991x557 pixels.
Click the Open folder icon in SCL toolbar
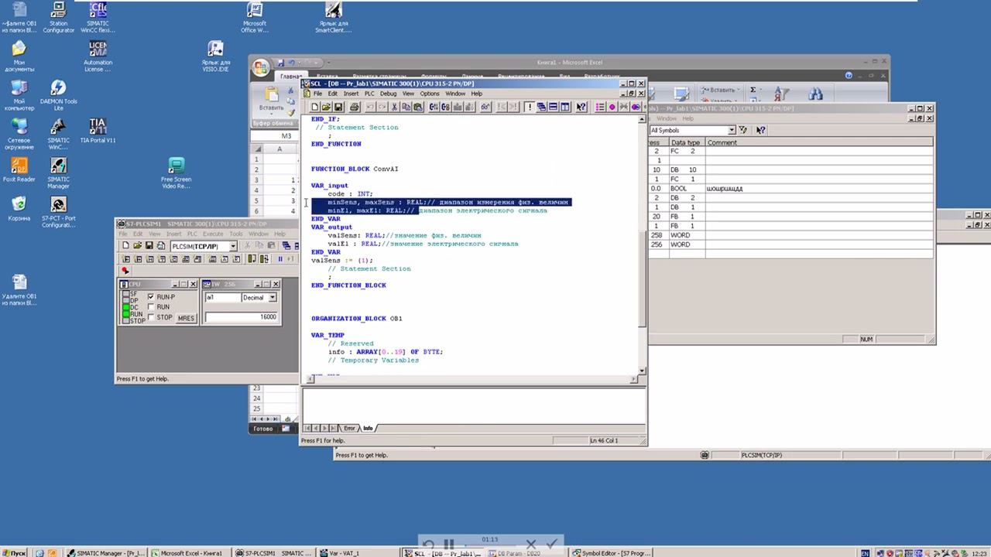pos(326,107)
